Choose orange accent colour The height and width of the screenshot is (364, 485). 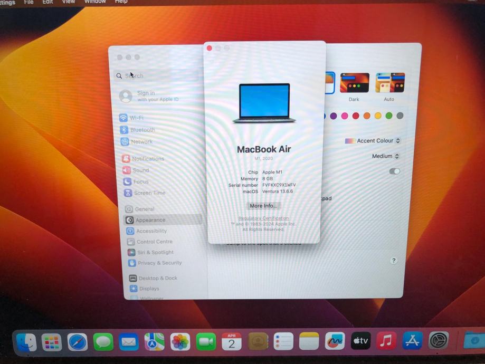tap(367, 116)
